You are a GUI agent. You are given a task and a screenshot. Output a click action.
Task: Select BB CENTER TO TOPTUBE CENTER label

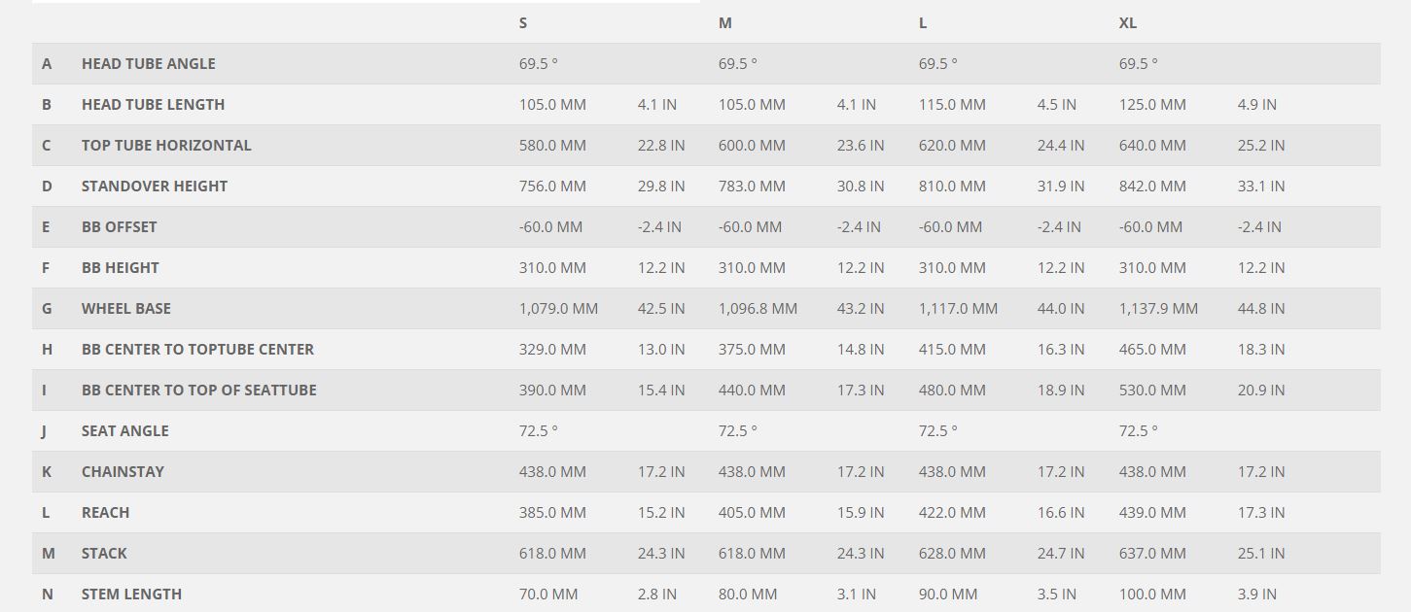click(197, 349)
